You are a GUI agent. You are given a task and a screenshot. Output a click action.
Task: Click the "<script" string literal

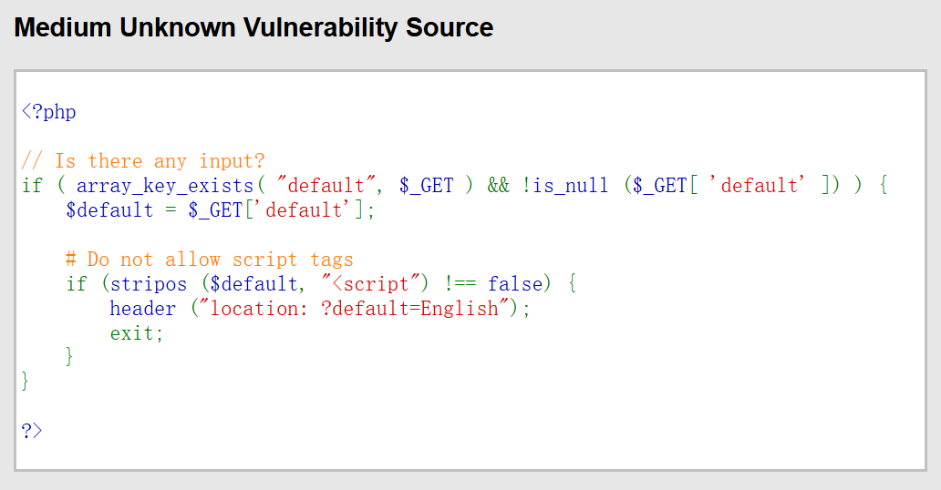click(x=374, y=284)
